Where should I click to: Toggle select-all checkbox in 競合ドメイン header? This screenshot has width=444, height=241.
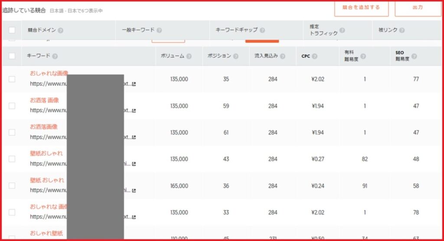pyautogui.click(x=12, y=30)
